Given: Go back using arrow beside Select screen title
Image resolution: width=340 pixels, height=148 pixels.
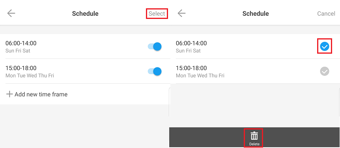Looking at the screenshot, I should coord(11,13).
